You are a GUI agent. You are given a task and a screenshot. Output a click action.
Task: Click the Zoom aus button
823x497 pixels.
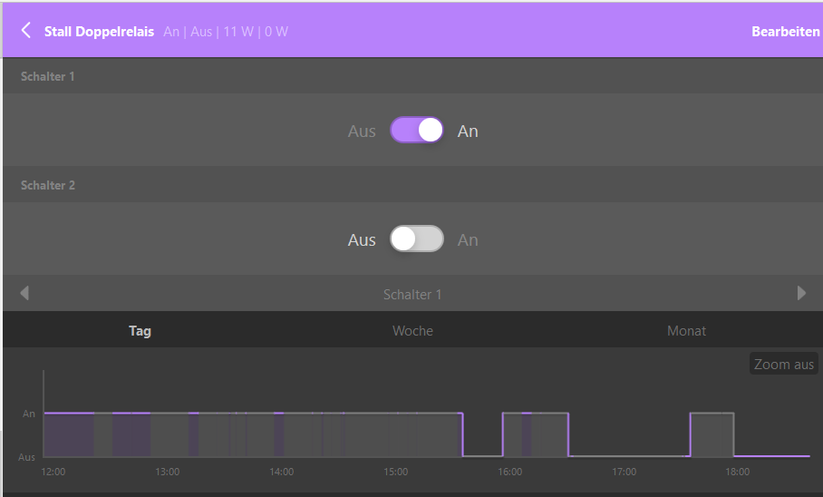click(784, 364)
